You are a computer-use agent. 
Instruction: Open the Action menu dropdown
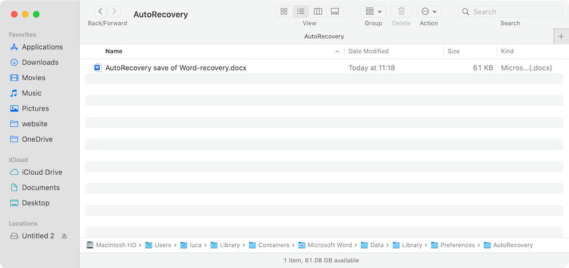[x=428, y=11]
